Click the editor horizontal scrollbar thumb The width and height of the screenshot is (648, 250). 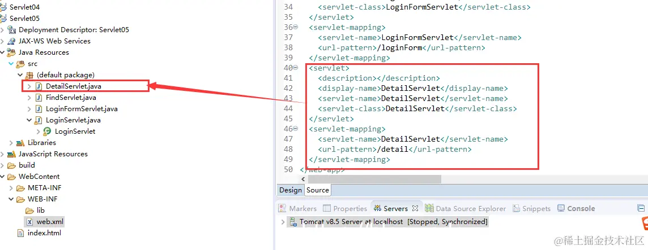374,179
